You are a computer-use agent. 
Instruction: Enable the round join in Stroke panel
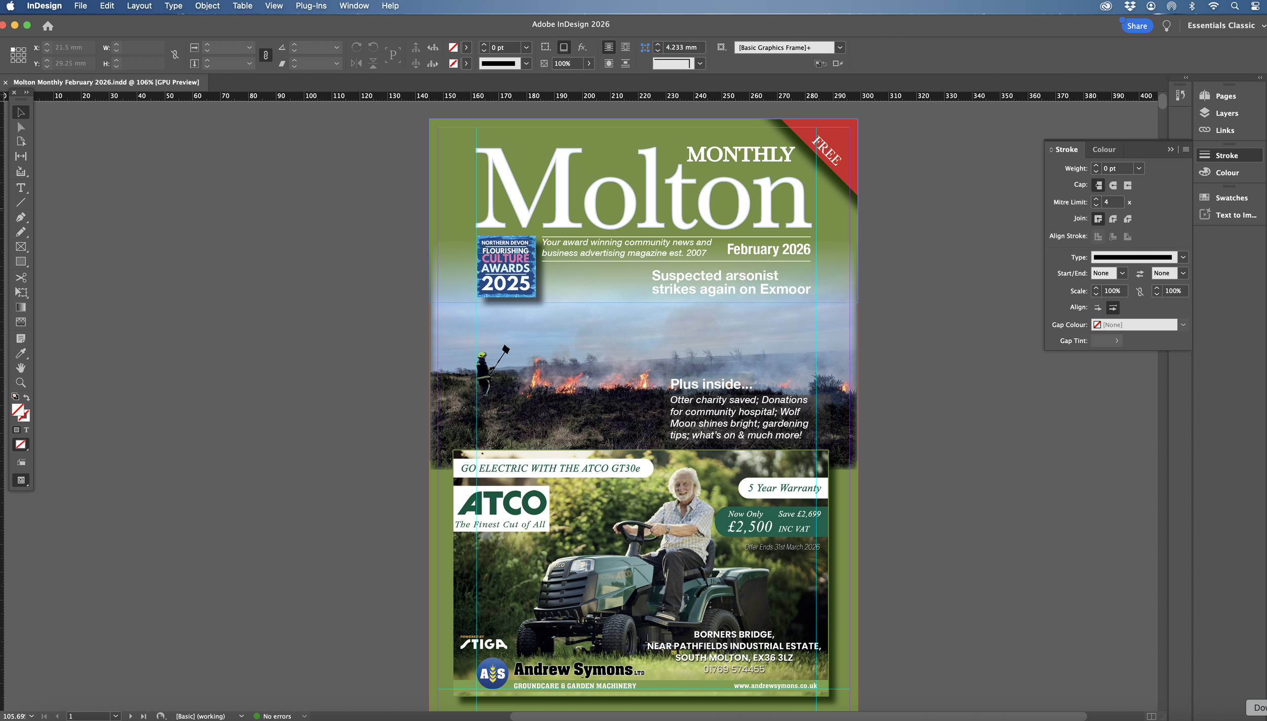[x=1112, y=219]
